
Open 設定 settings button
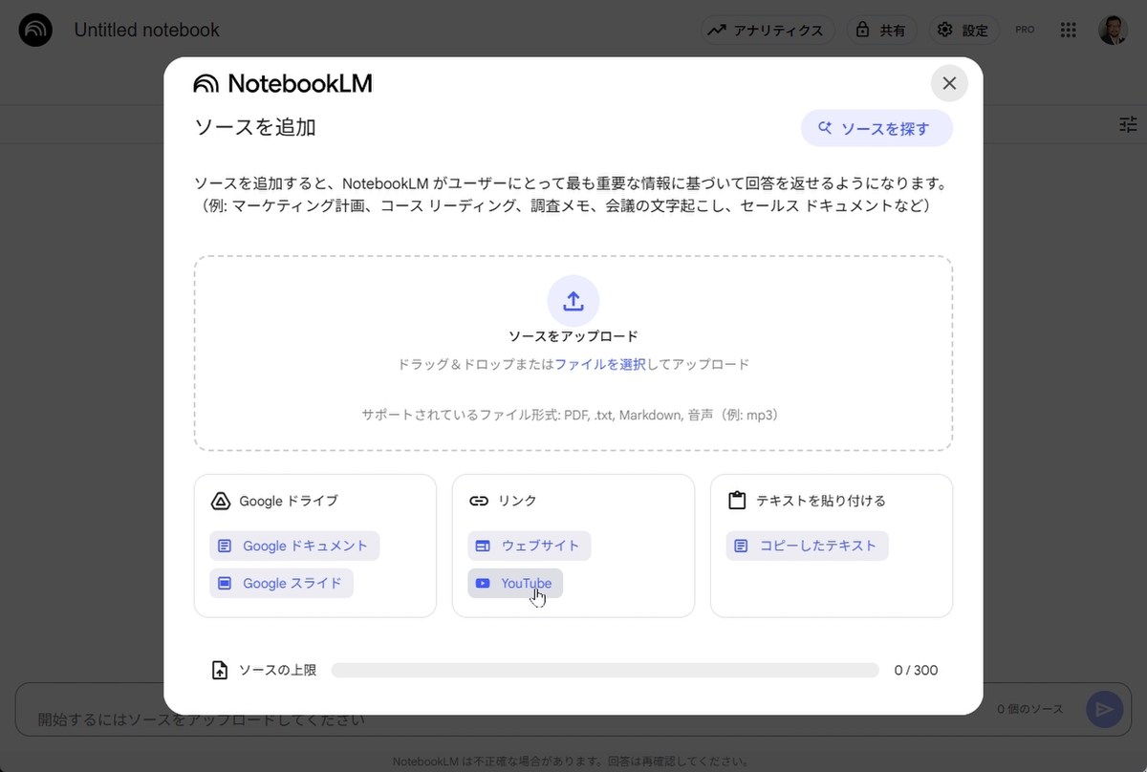964,30
